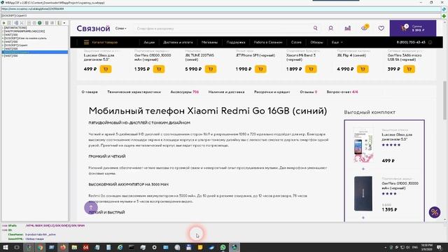
Task: Switch to the Технические характеристики tab
Action: 134,92
